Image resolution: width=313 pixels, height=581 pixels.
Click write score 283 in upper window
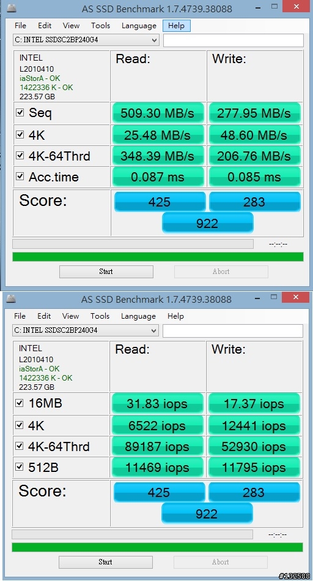point(255,202)
